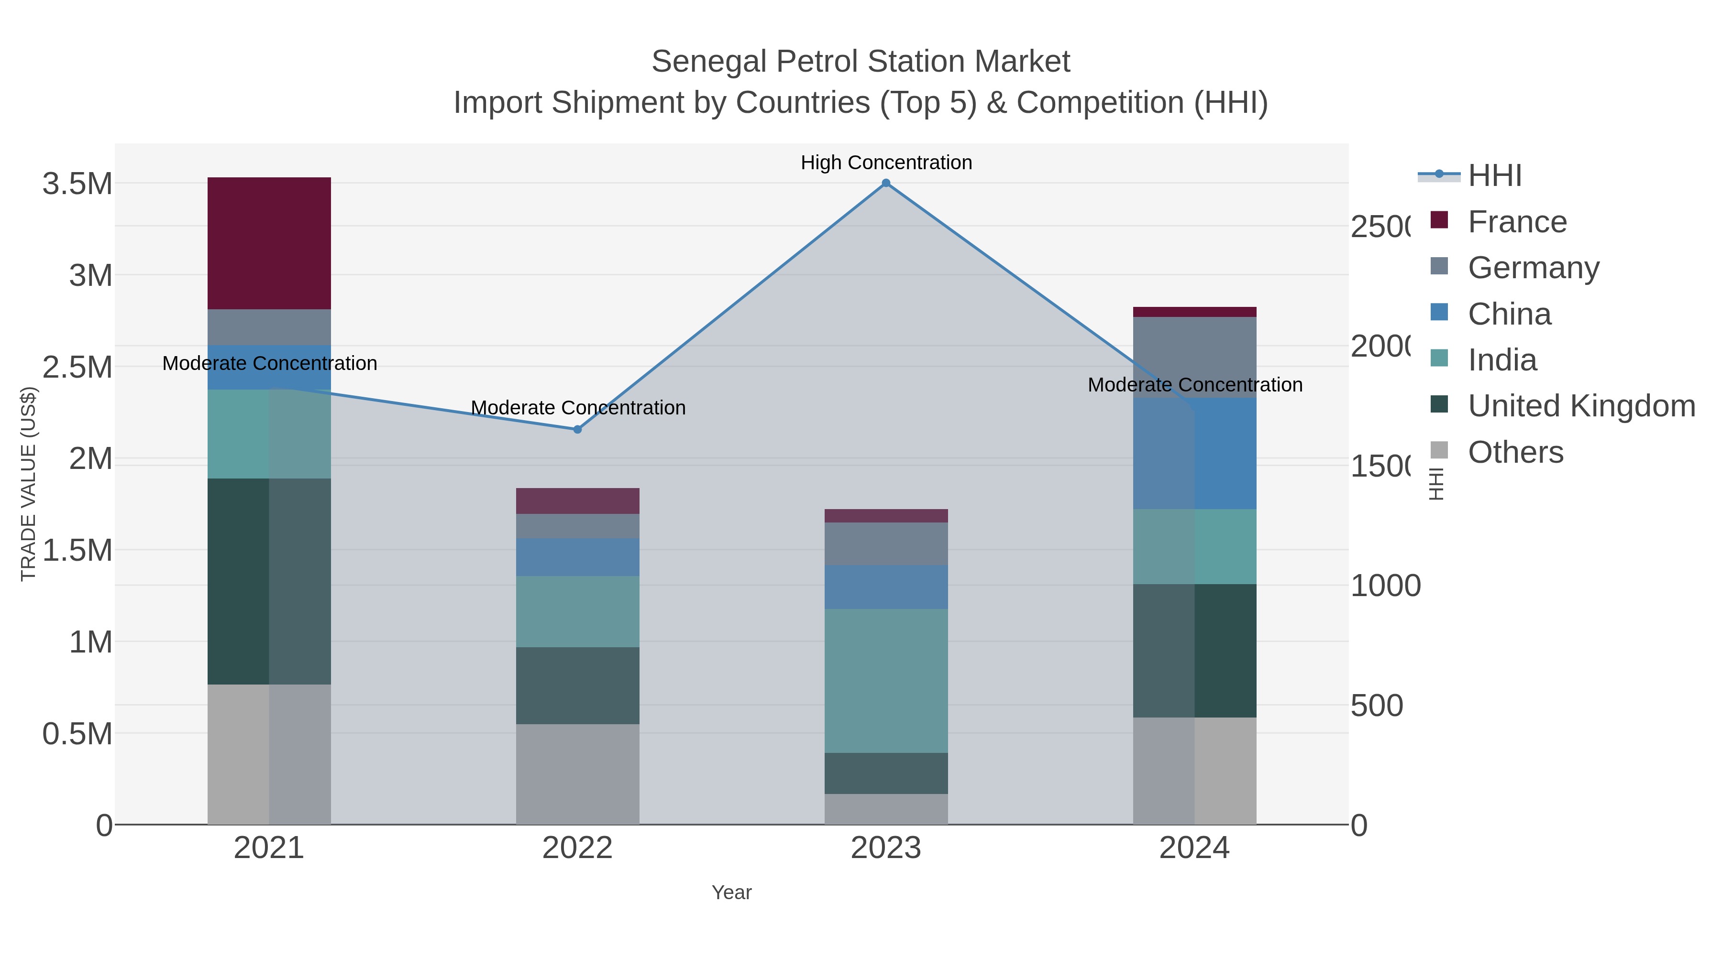Click the 'TRADE VALUE (US$)' axis title
The image size is (1722, 968).
tap(28, 484)
